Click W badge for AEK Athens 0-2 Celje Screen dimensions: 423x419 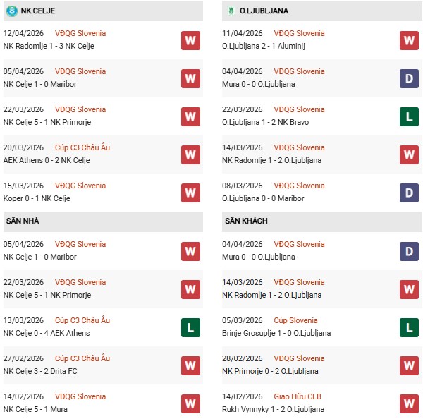tap(190, 154)
